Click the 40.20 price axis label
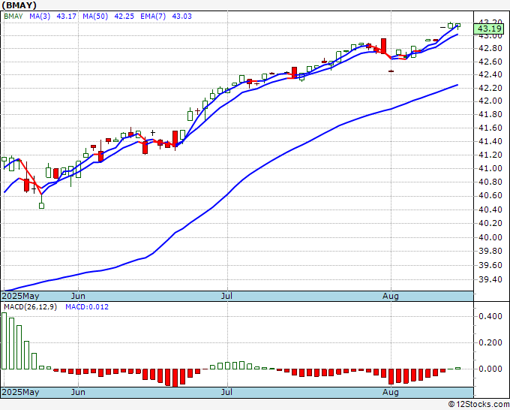 click(x=490, y=223)
